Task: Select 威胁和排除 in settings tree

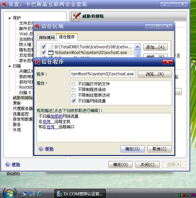Action: (x=23, y=98)
